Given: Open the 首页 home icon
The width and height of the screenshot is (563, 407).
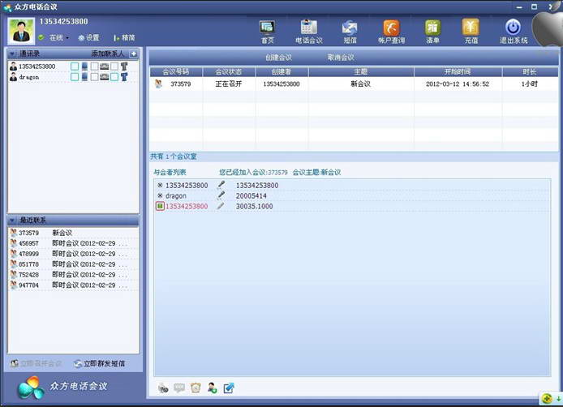Looking at the screenshot, I should tap(267, 31).
